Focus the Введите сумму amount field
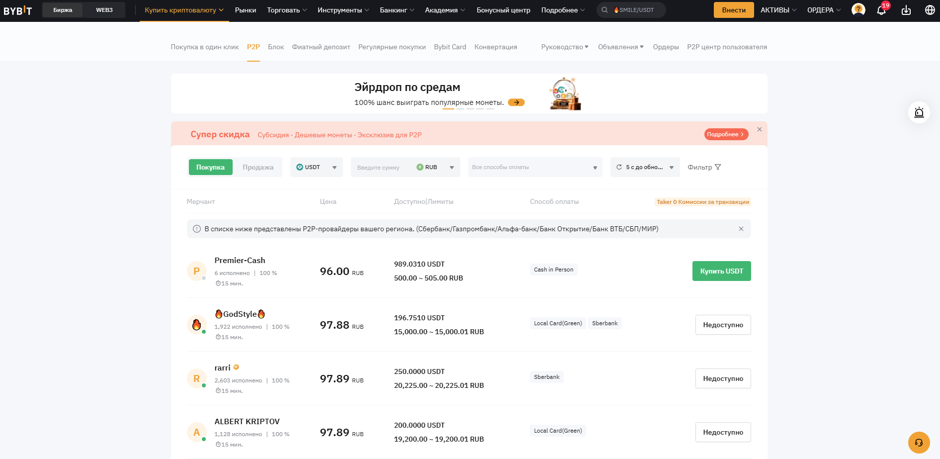The width and height of the screenshot is (940, 459). [383, 167]
